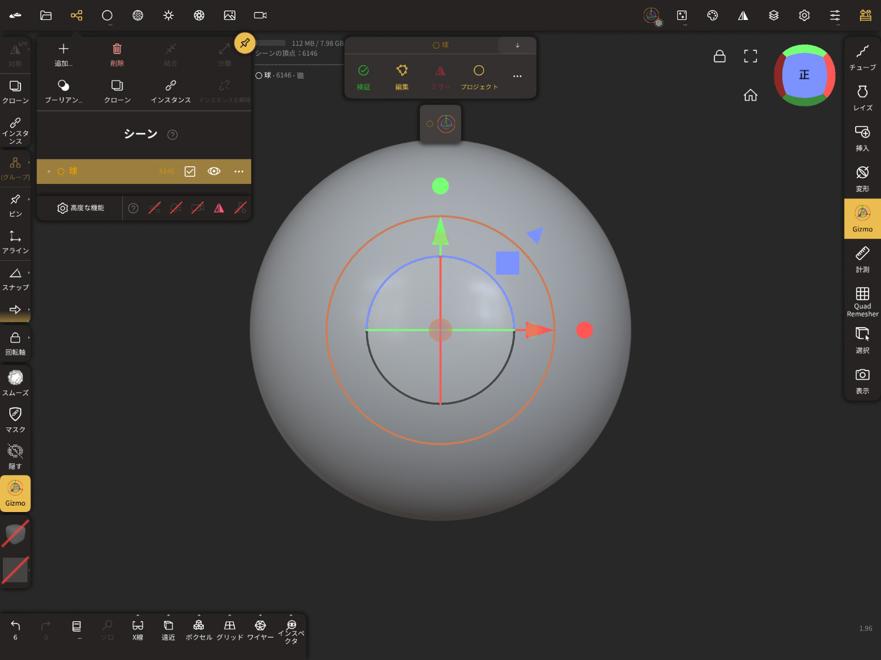
Task: Reset camera with the home icon
Action: 750,95
